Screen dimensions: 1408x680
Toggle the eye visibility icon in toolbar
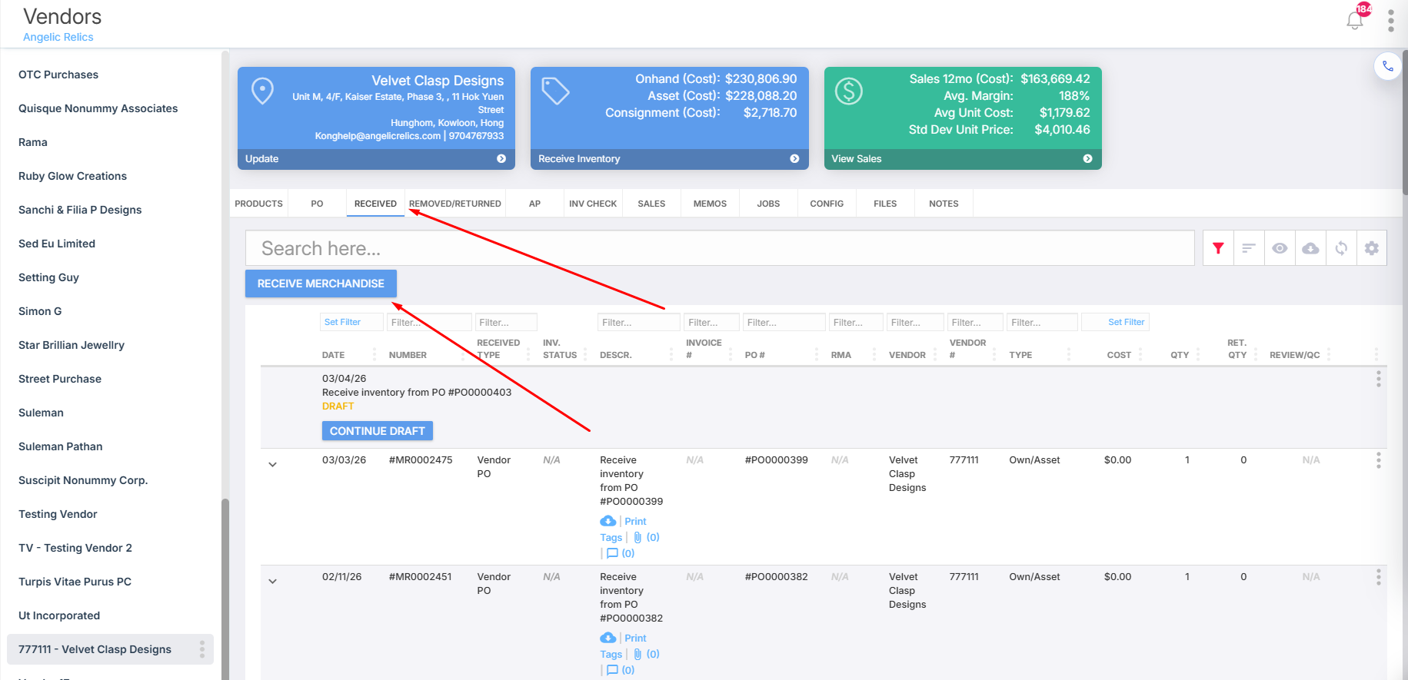1280,248
